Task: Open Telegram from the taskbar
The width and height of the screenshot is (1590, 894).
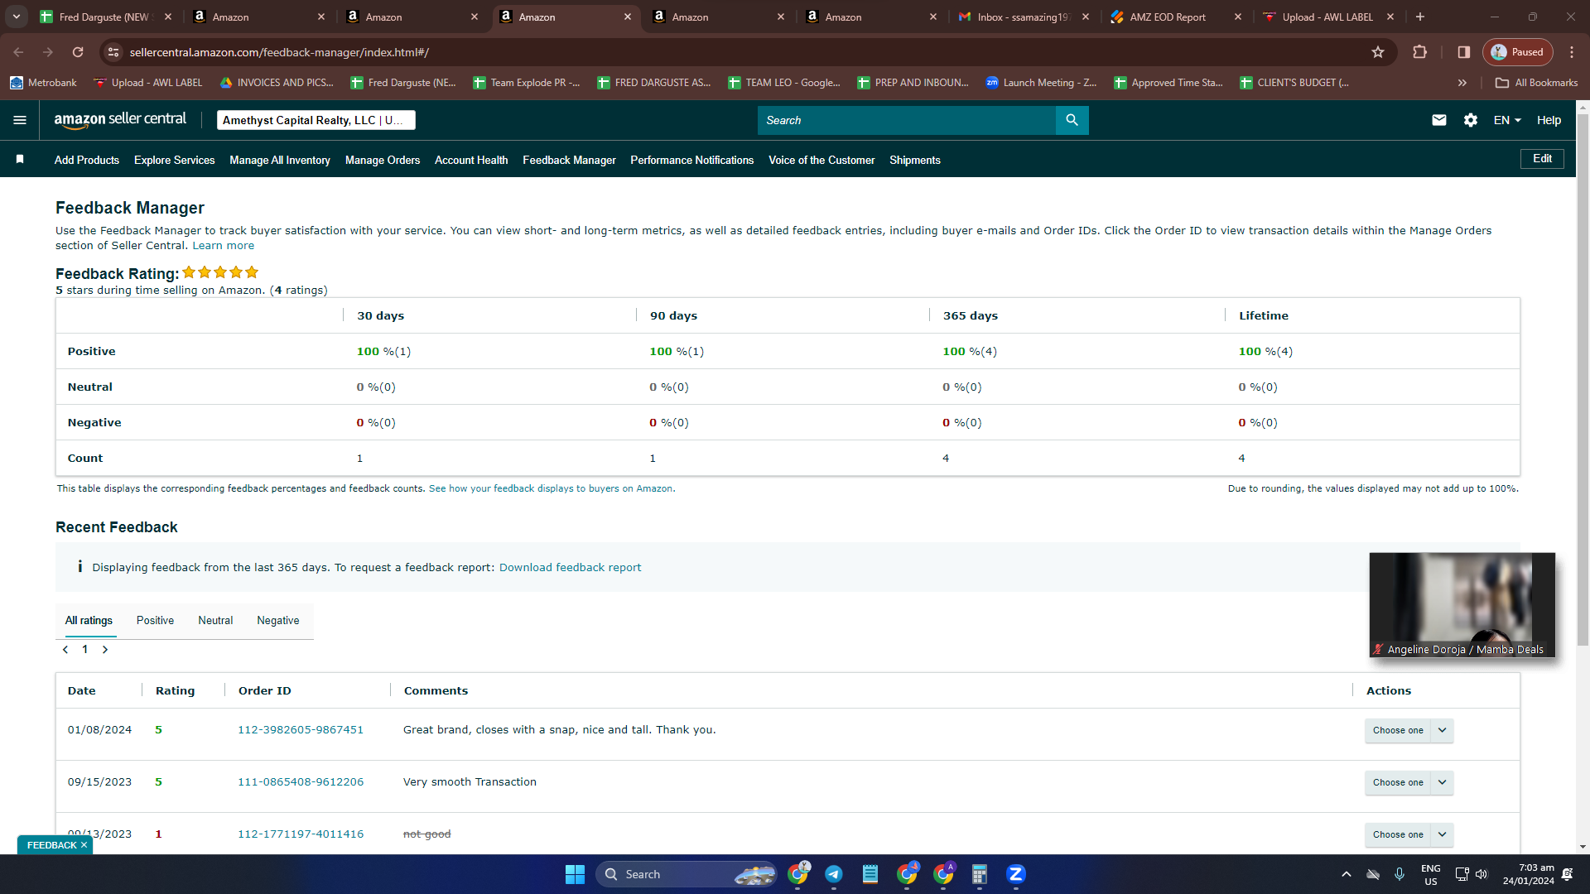Action: pos(834,874)
